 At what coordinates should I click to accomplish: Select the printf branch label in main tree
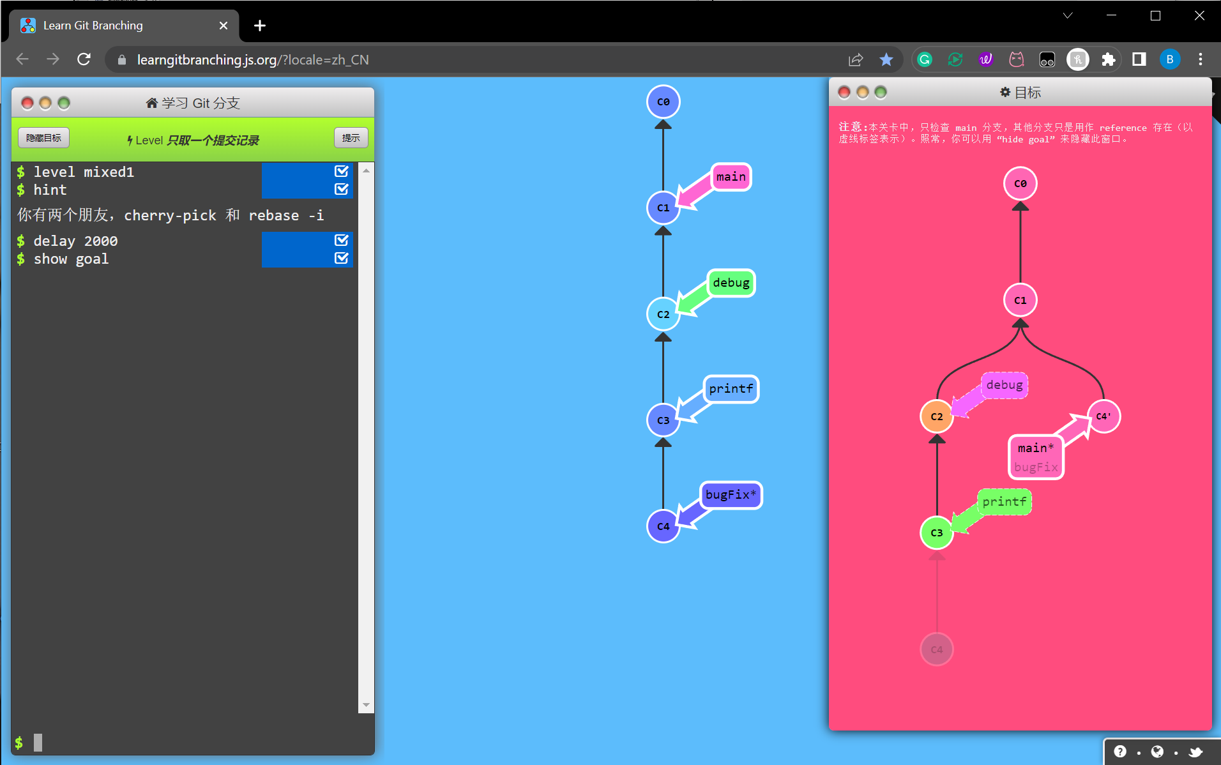(x=731, y=389)
